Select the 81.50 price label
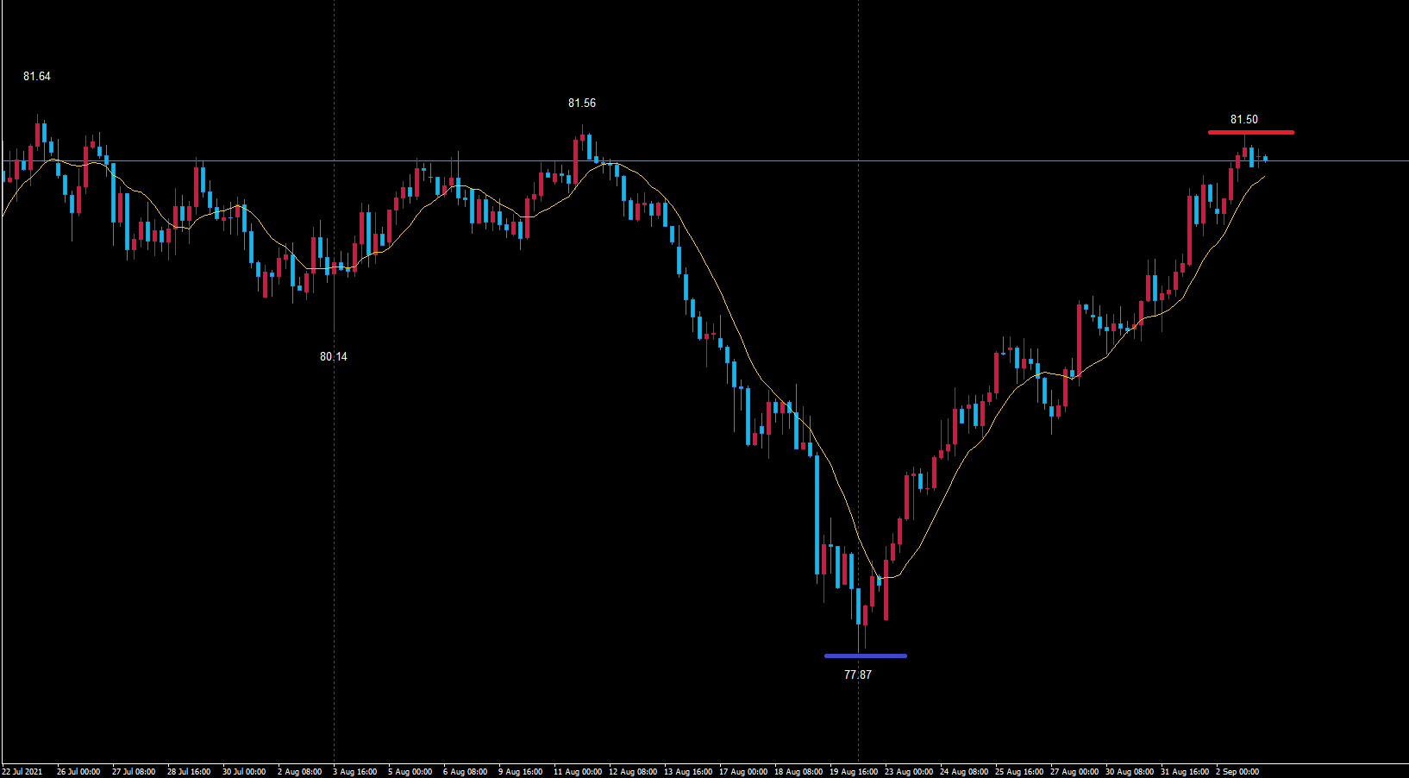 pyautogui.click(x=1244, y=120)
